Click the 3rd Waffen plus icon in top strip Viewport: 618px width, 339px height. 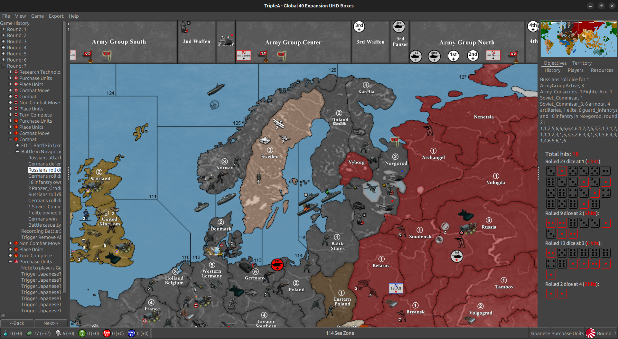[x=359, y=27]
